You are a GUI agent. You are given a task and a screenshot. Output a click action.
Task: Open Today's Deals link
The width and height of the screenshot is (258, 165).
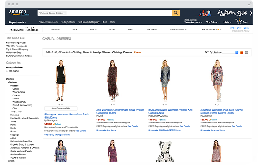point(68,22)
